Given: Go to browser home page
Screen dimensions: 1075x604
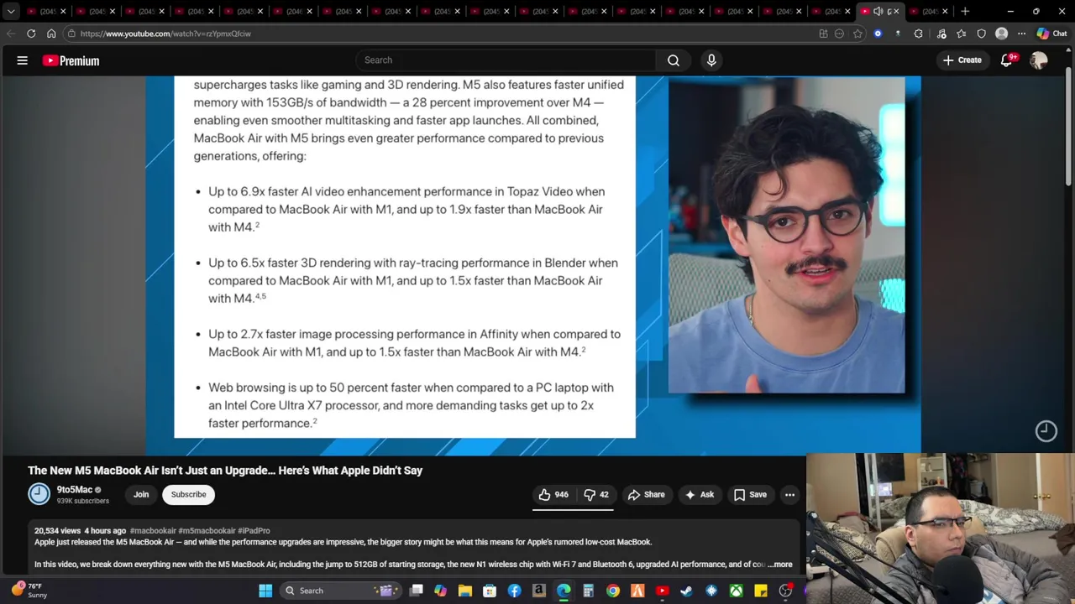Looking at the screenshot, I should 51,34.
